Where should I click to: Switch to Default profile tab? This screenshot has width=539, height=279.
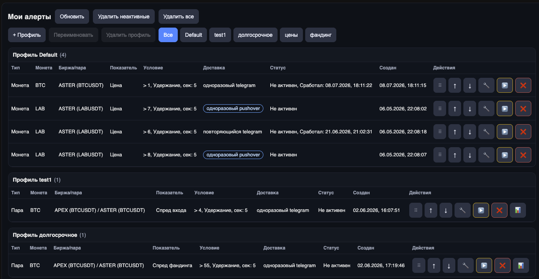coord(193,35)
